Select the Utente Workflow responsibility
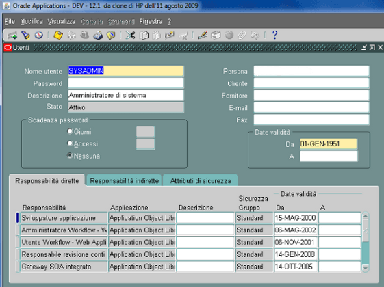The width and height of the screenshot is (384, 287). click(64, 243)
